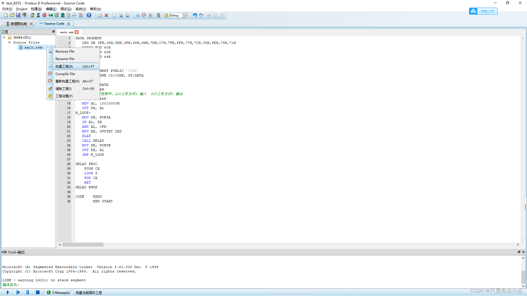
Task: Click the red X delete icon
Action: point(106,15)
